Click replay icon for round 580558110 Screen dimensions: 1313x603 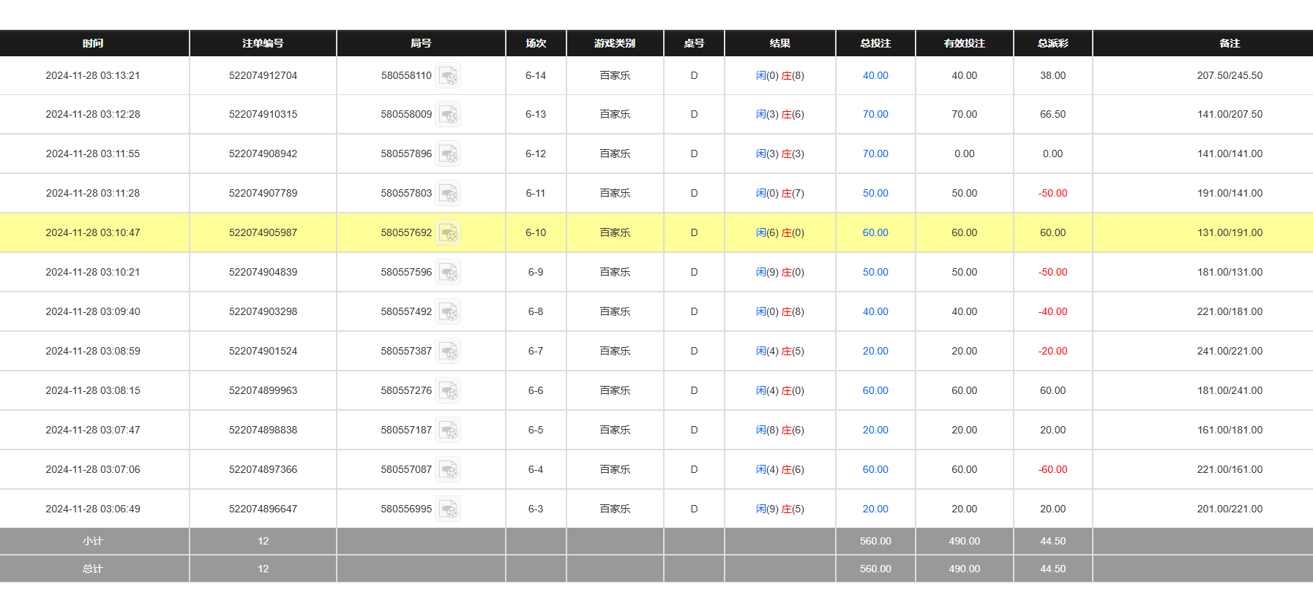pyautogui.click(x=448, y=76)
